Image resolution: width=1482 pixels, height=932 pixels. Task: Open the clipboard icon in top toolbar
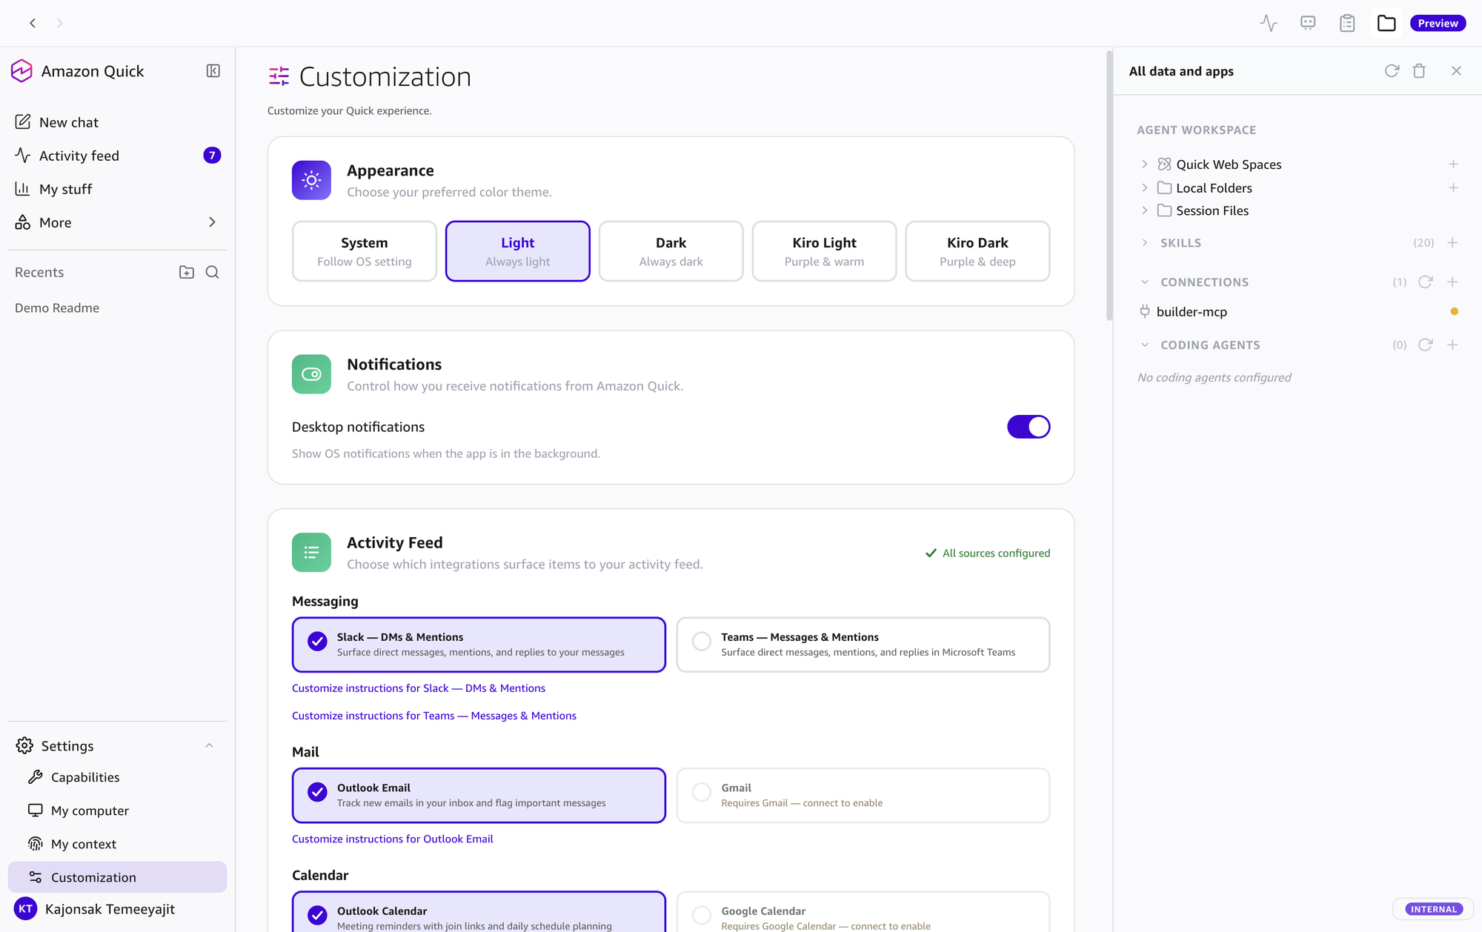(1347, 23)
